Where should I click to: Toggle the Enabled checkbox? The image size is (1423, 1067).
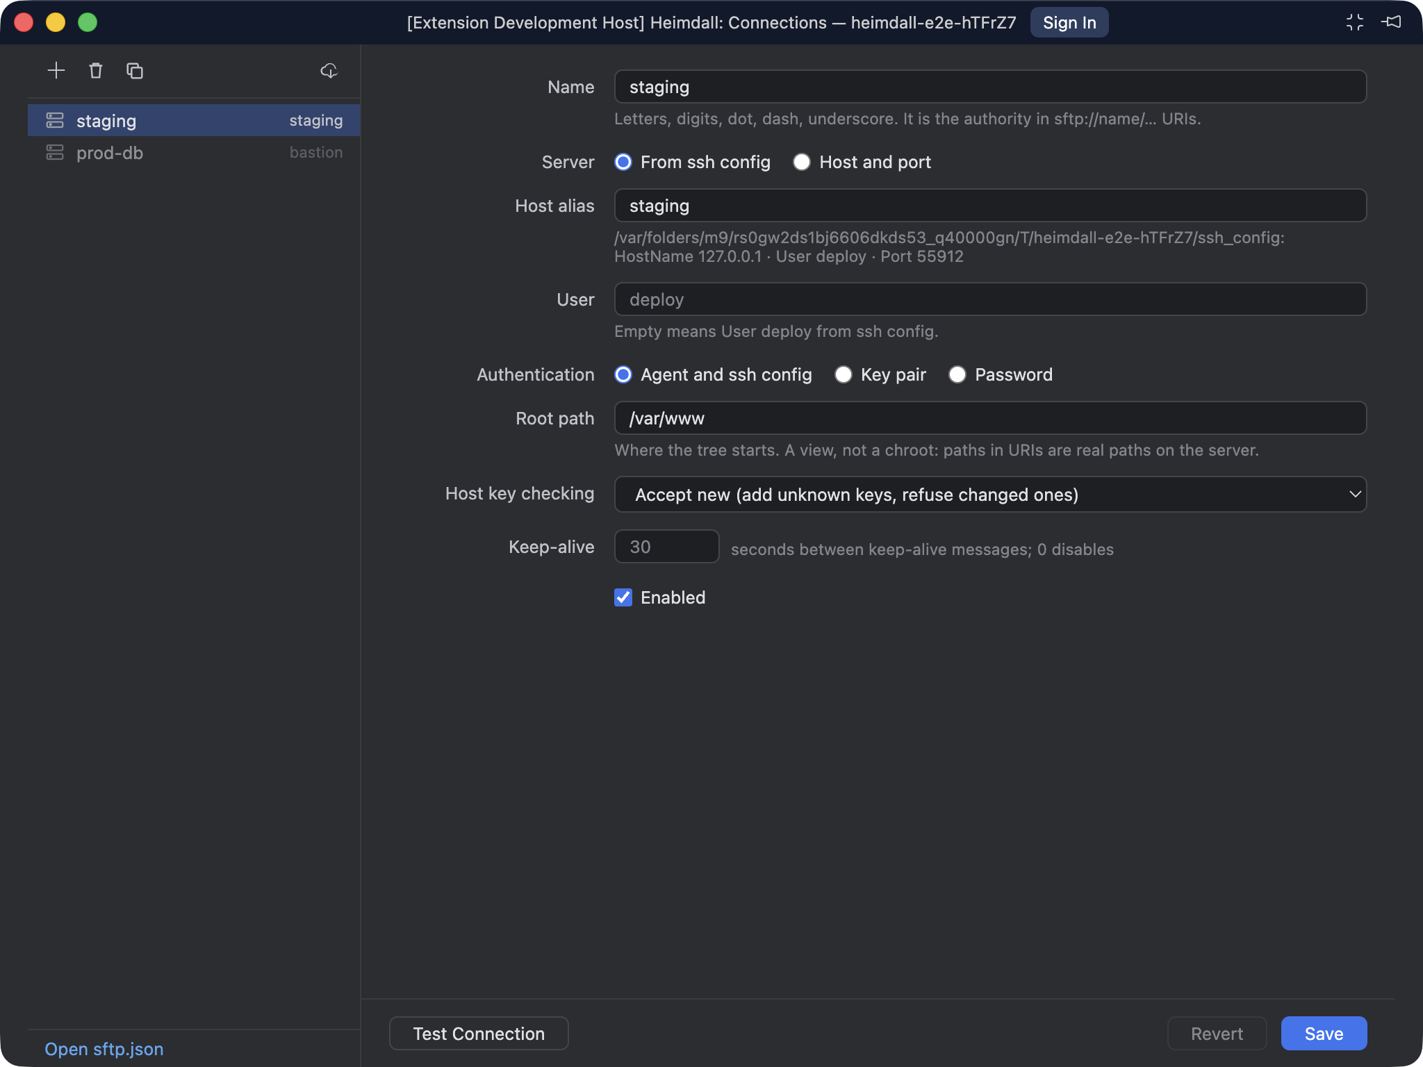tap(623, 597)
